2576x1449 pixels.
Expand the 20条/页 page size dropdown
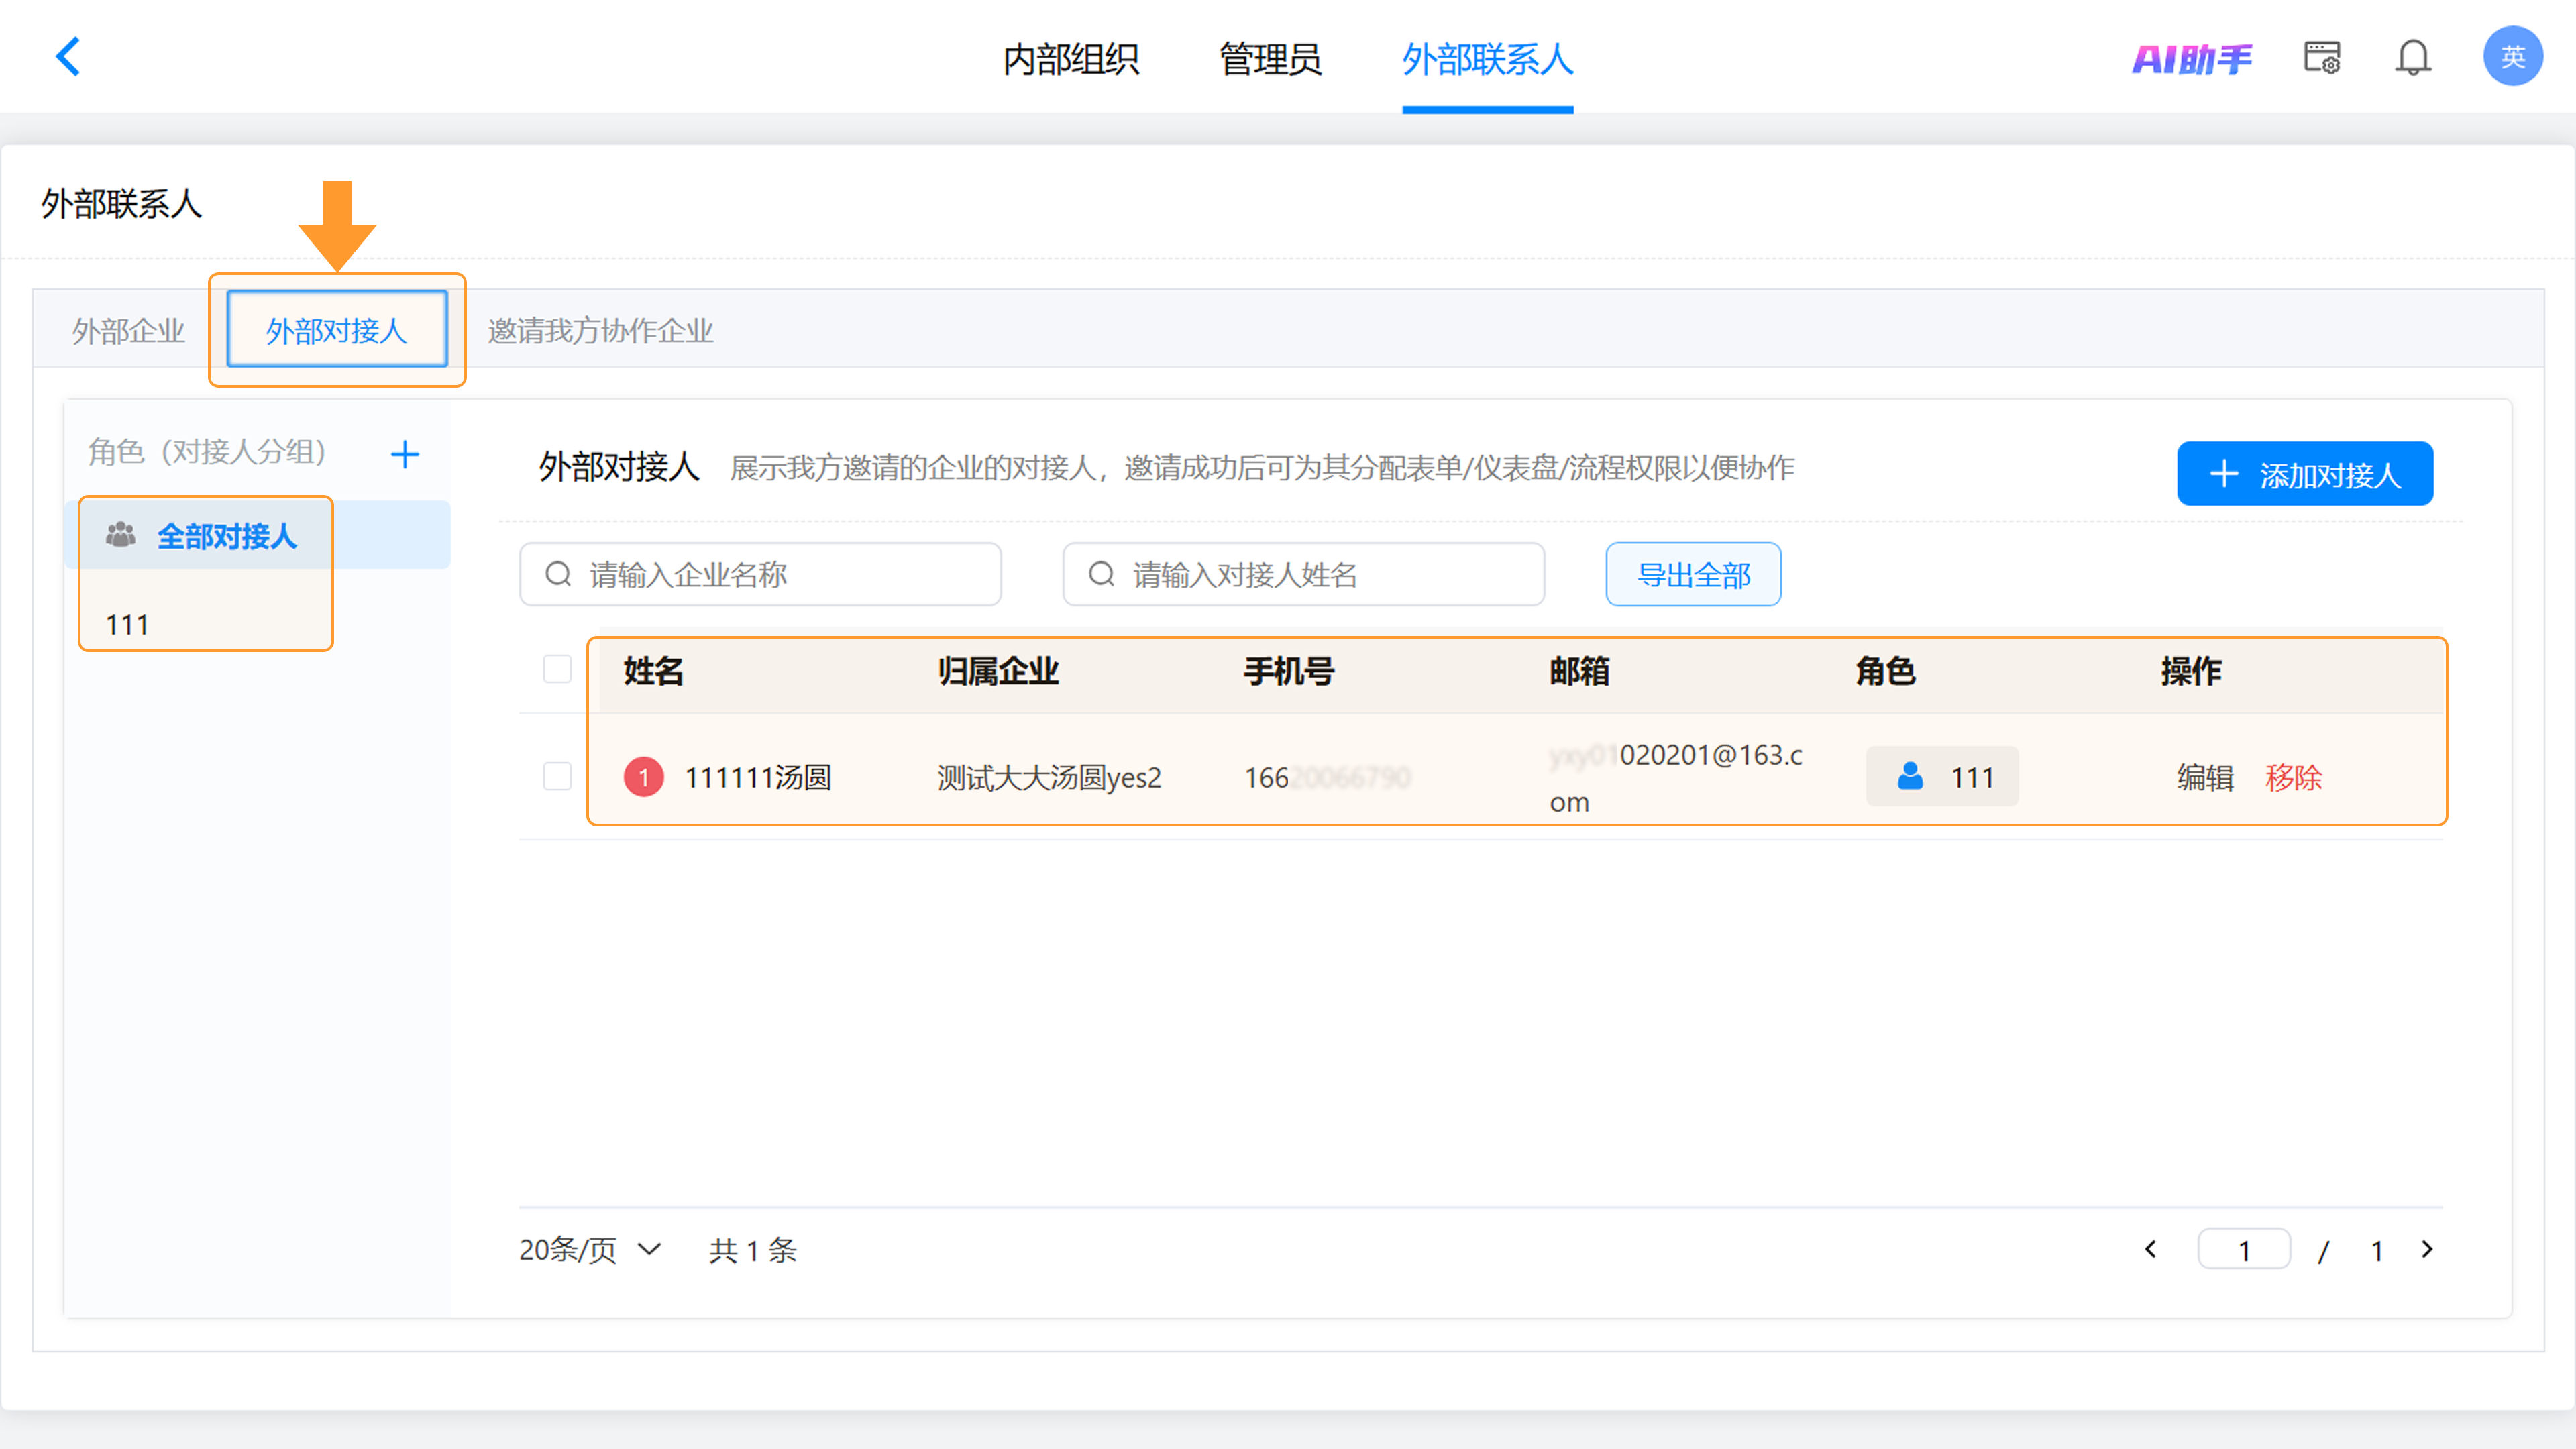click(x=590, y=1249)
